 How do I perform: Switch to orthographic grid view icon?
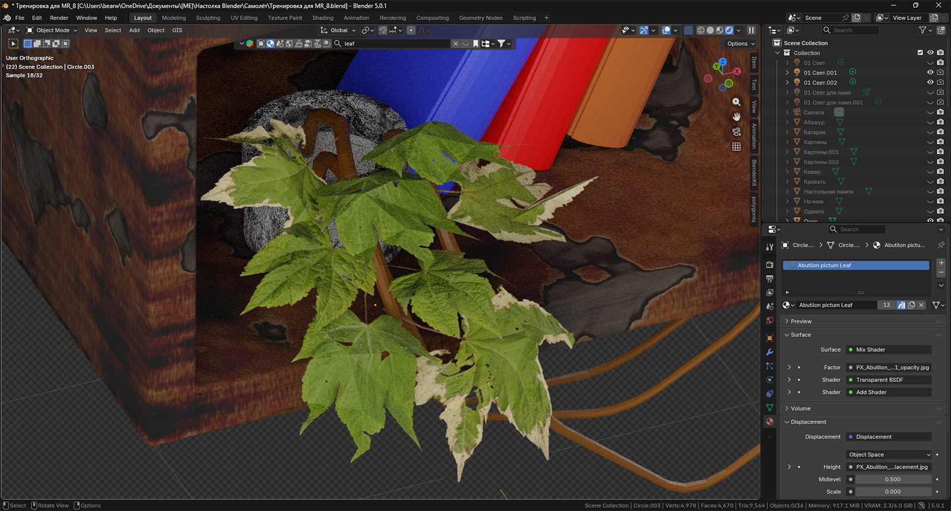point(736,147)
